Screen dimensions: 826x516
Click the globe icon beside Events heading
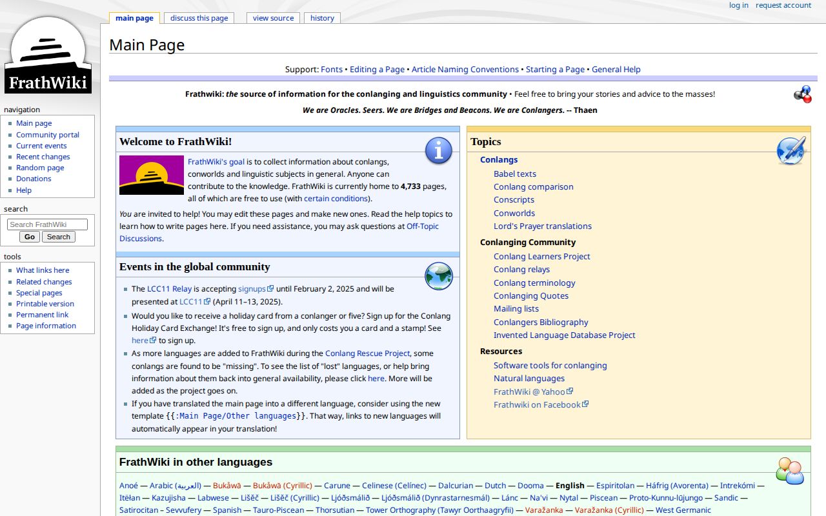coord(439,276)
